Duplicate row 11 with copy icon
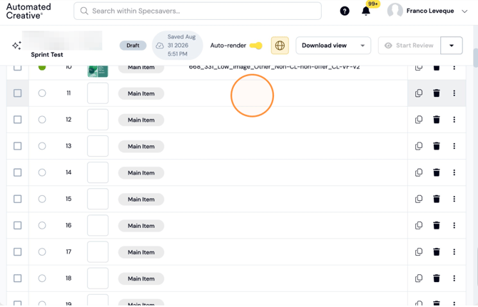The image size is (478, 307). click(419, 93)
